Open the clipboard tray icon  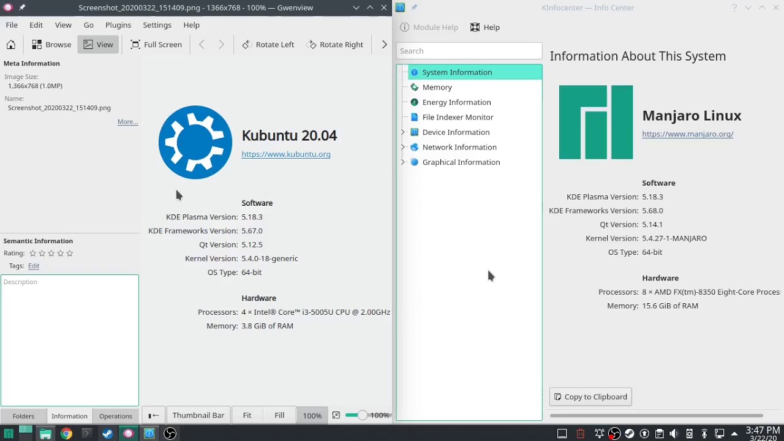pos(660,434)
